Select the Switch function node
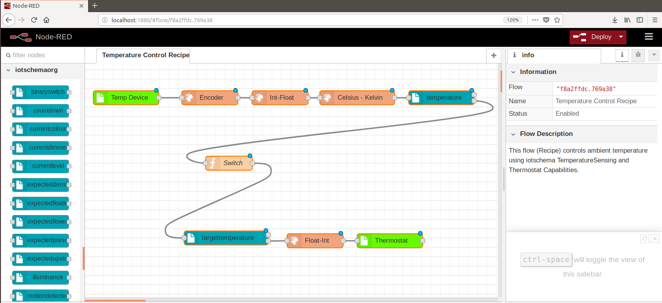This screenshot has height=303, width=662. pos(229,163)
